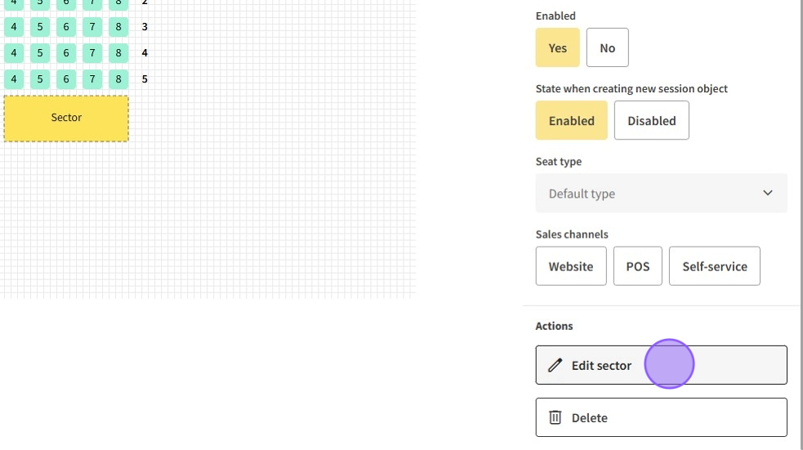Set Enabled to Yes
The image size is (803, 450).
(557, 47)
